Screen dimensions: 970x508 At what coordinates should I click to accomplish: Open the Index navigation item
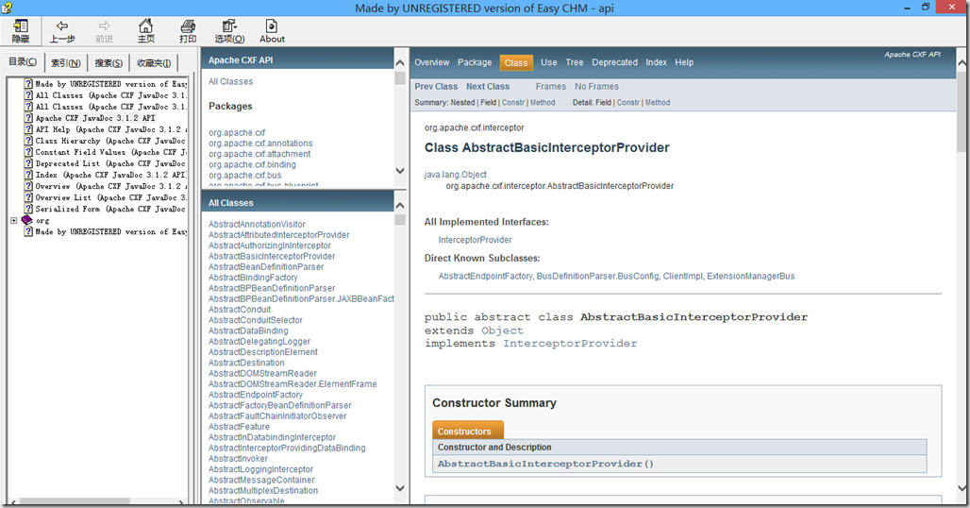coord(657,62)
